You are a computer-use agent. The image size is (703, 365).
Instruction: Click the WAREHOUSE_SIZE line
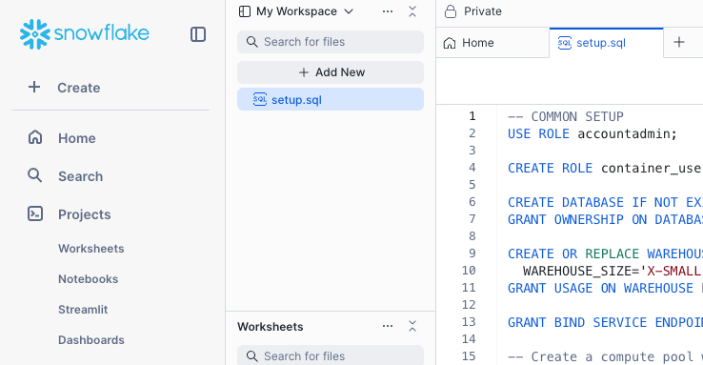tap(612, 271)
